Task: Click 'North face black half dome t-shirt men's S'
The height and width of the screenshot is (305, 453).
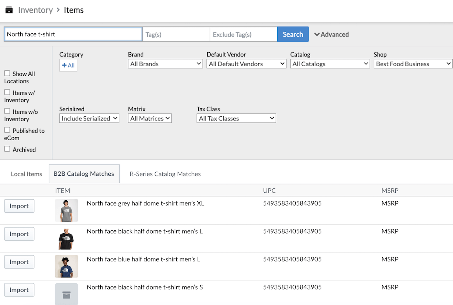Action: (x=145, y=287)
